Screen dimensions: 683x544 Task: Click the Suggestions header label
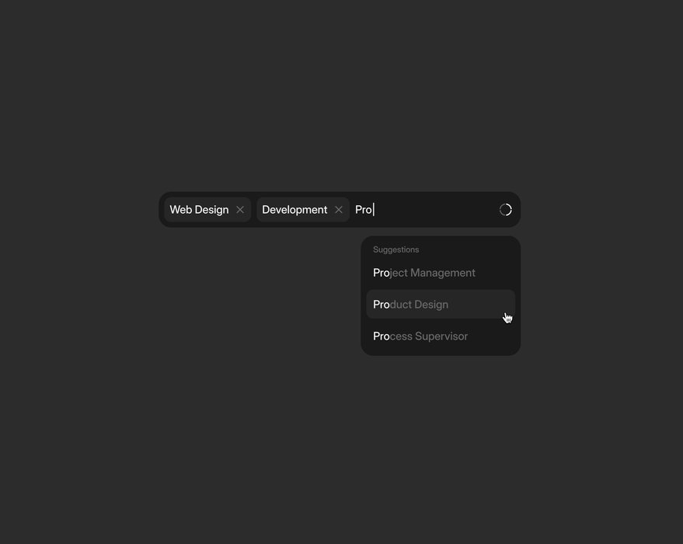[396, 249]
